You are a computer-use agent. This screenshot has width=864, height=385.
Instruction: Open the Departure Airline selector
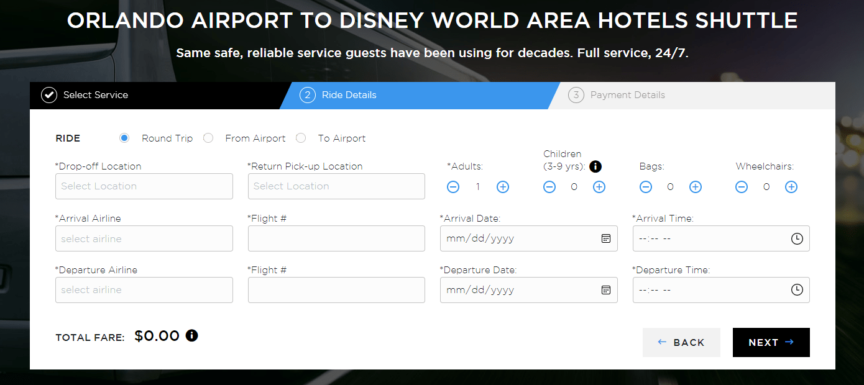click(144, 289)
